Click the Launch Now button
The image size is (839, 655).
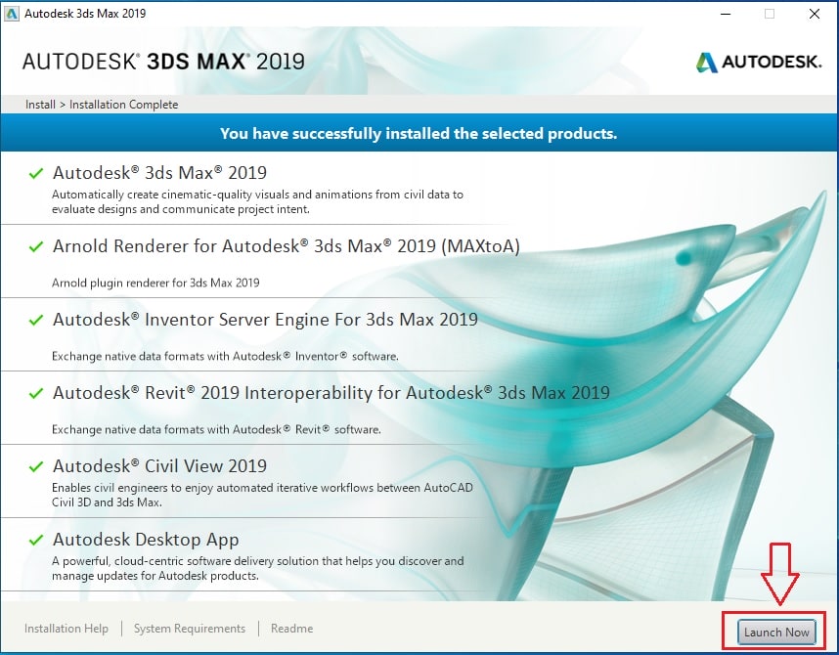point(776,632)
